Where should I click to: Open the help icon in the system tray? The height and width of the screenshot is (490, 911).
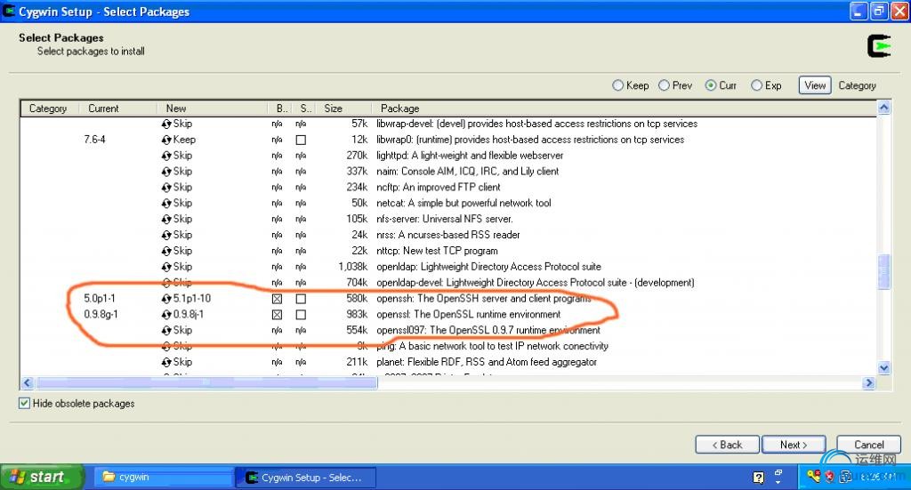758,478
